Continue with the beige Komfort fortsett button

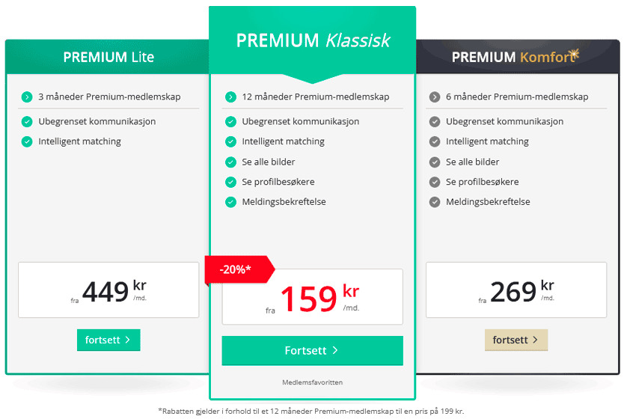tap(516, 340)
